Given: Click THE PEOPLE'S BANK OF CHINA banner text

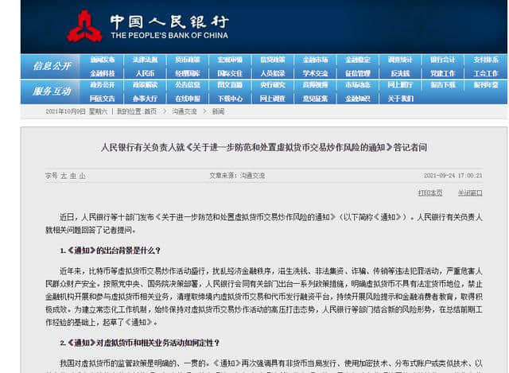Looking at the screenshot, I should [169, 35].
